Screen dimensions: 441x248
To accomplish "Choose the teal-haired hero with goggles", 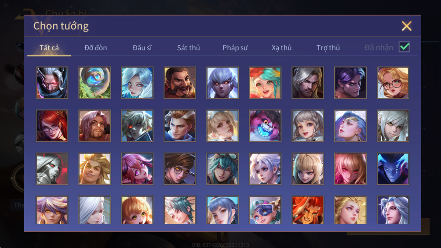I will [222, 169].
